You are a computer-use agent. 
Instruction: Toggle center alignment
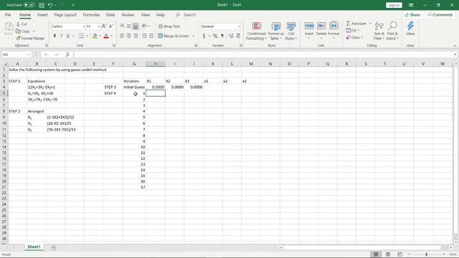129,36
